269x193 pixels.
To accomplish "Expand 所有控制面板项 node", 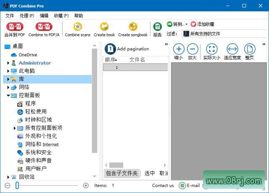I will (x=15, y=128).
